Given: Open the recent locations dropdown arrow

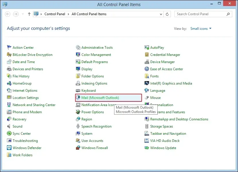Looking at the screenshot, I should click(23, 14).
